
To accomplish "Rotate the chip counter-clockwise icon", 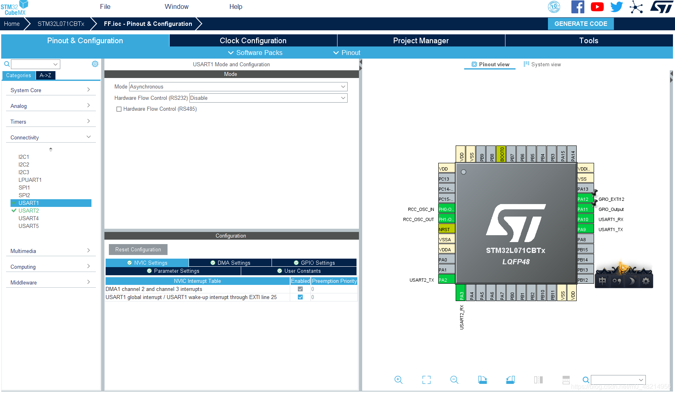I will [510, 380].
